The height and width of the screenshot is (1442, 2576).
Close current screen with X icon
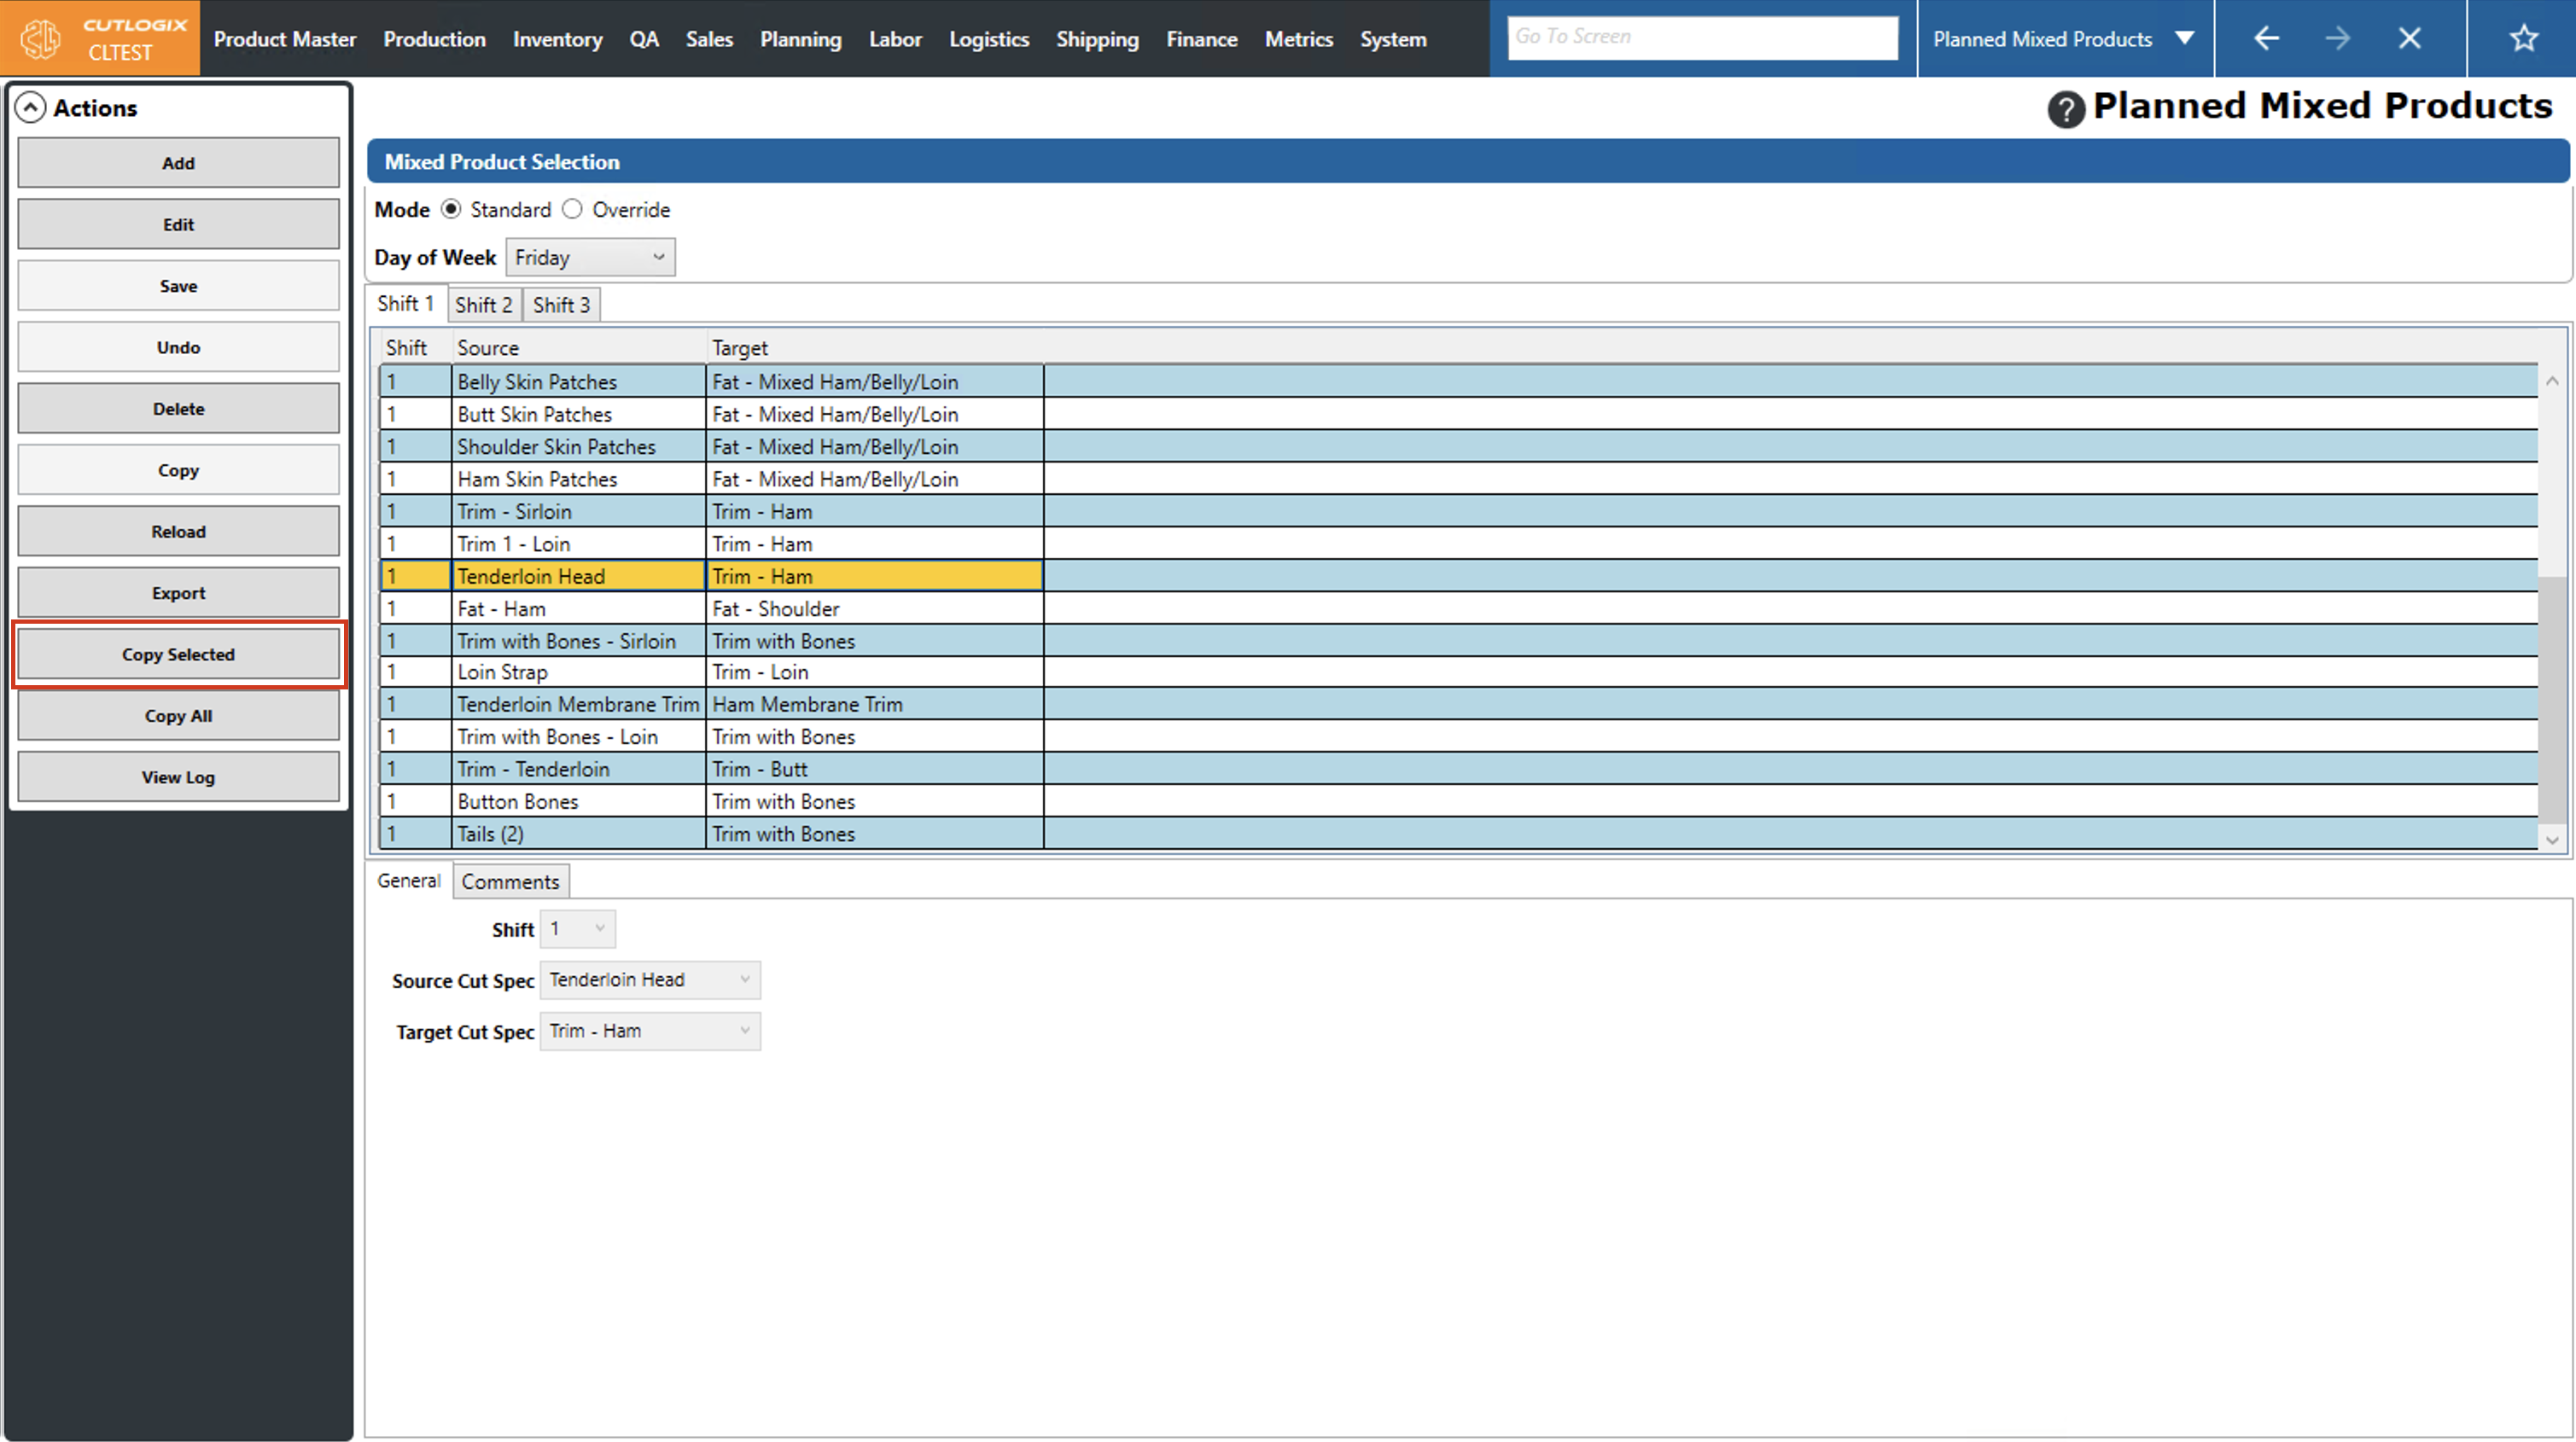coord(2409,38)
